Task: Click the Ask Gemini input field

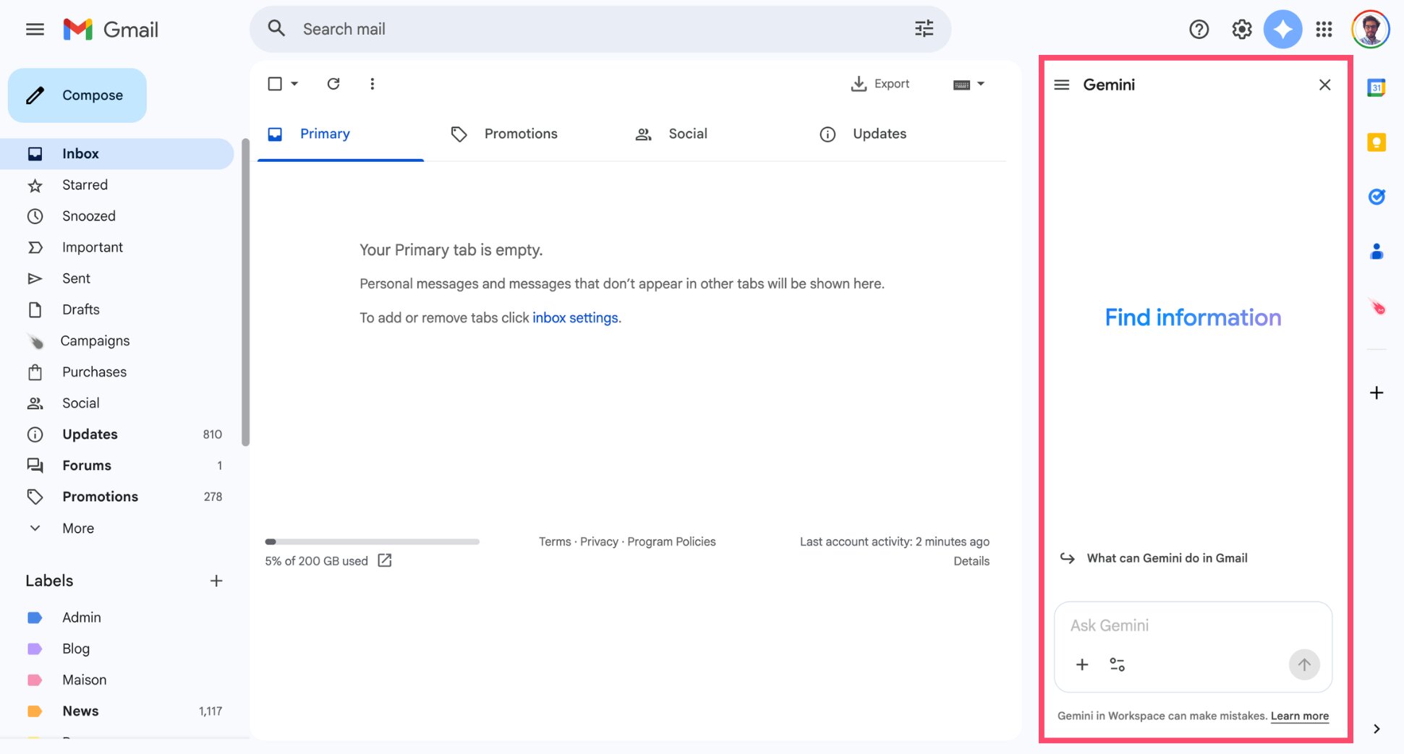Action: pyautogui.click(x=1193, y=625)
